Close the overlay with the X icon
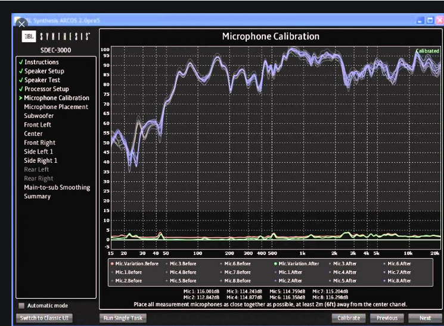The height and width of the screenshot is (326, 444). [x=21, y=24]
